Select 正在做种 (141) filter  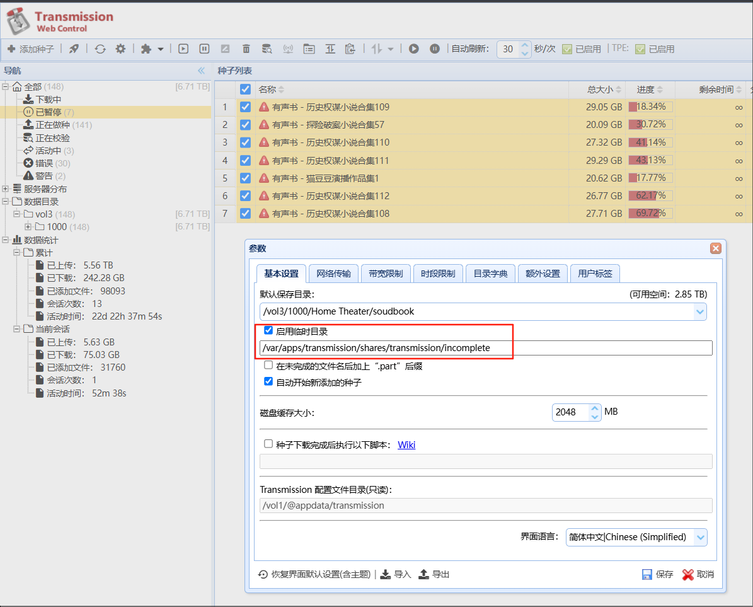click(x=57, y=125)
